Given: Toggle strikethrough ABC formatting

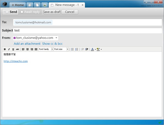Looking at the screenshot, I should point(17,49).
